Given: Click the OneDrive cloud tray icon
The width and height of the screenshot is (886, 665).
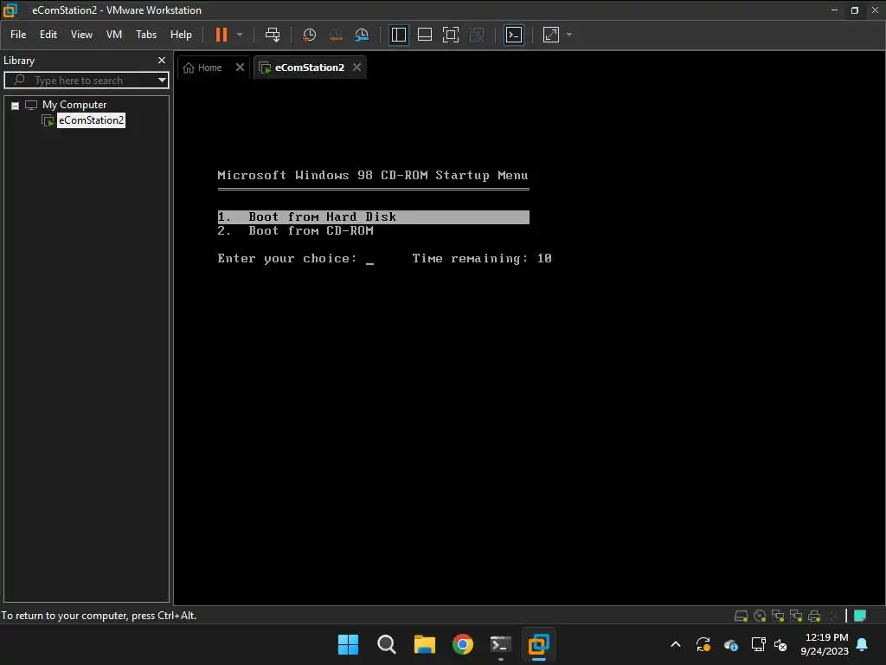Looking at the screenshot, I should pyautogui.click(x=730, y=644).
